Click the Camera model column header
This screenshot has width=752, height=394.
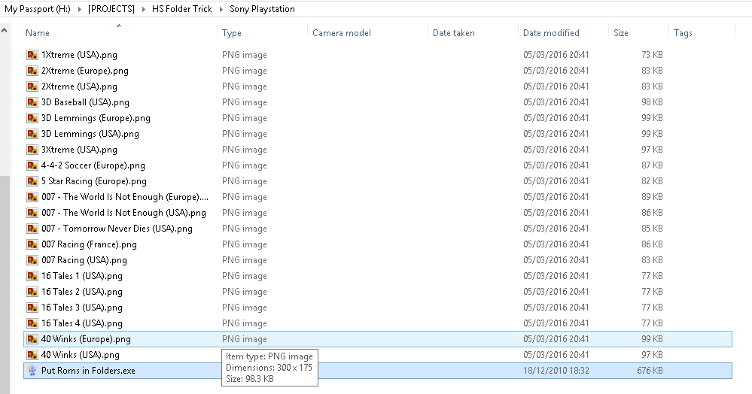[x=342, y=33]
